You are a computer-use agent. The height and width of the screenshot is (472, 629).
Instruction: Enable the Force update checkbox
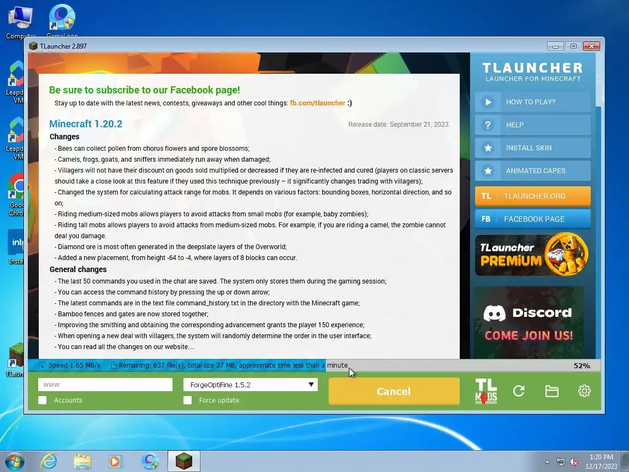click(187, 400)
